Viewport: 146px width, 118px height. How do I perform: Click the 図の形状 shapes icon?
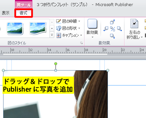58,28
